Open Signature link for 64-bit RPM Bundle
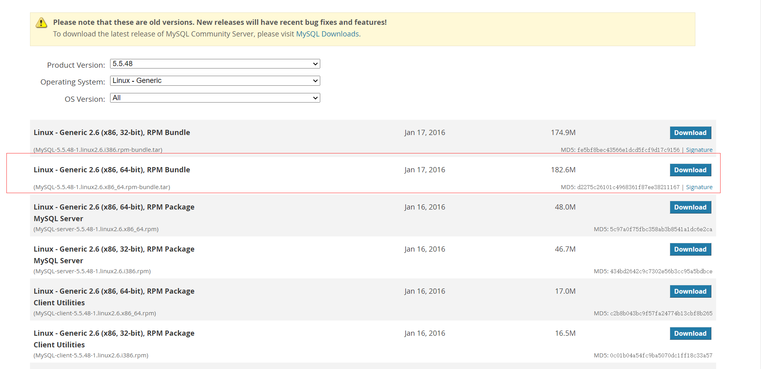The height and width of the screenshot is (369, 761). click(699, 187)
